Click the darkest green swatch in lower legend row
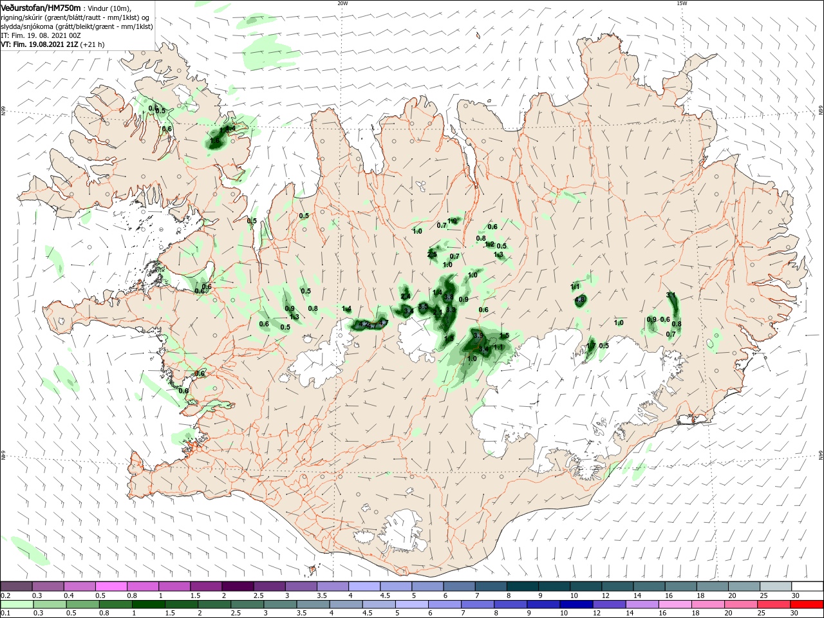This screenshot has height=618, width=824. pos(149,604)
